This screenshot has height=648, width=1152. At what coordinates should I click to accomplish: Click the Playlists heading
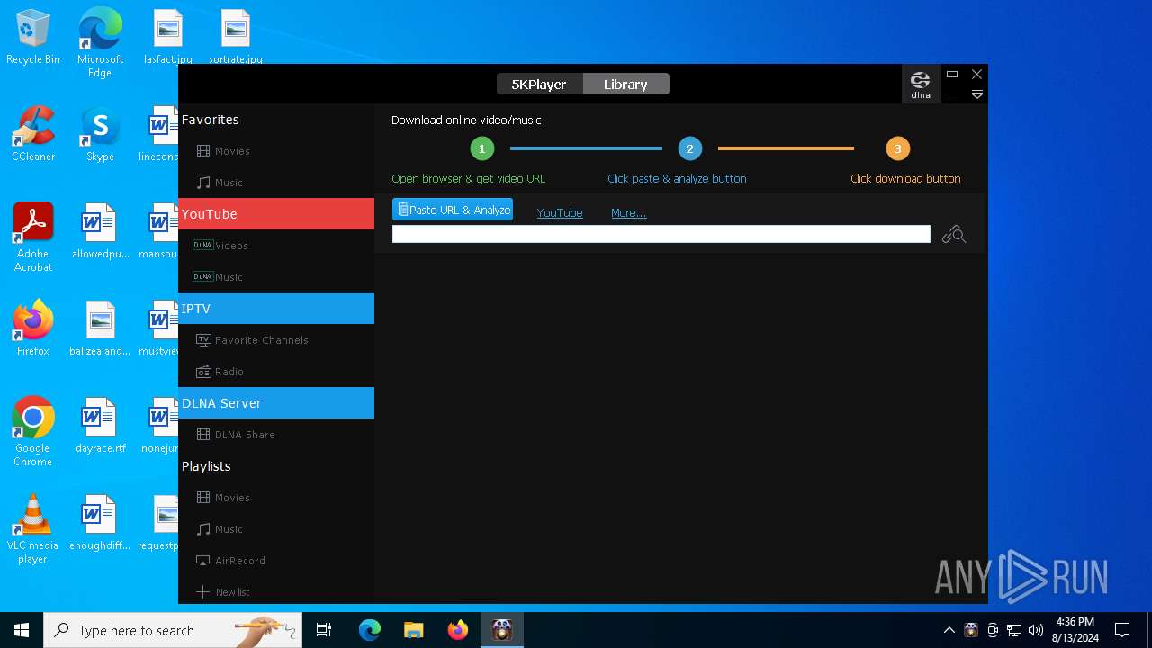(x=206, y=466)
